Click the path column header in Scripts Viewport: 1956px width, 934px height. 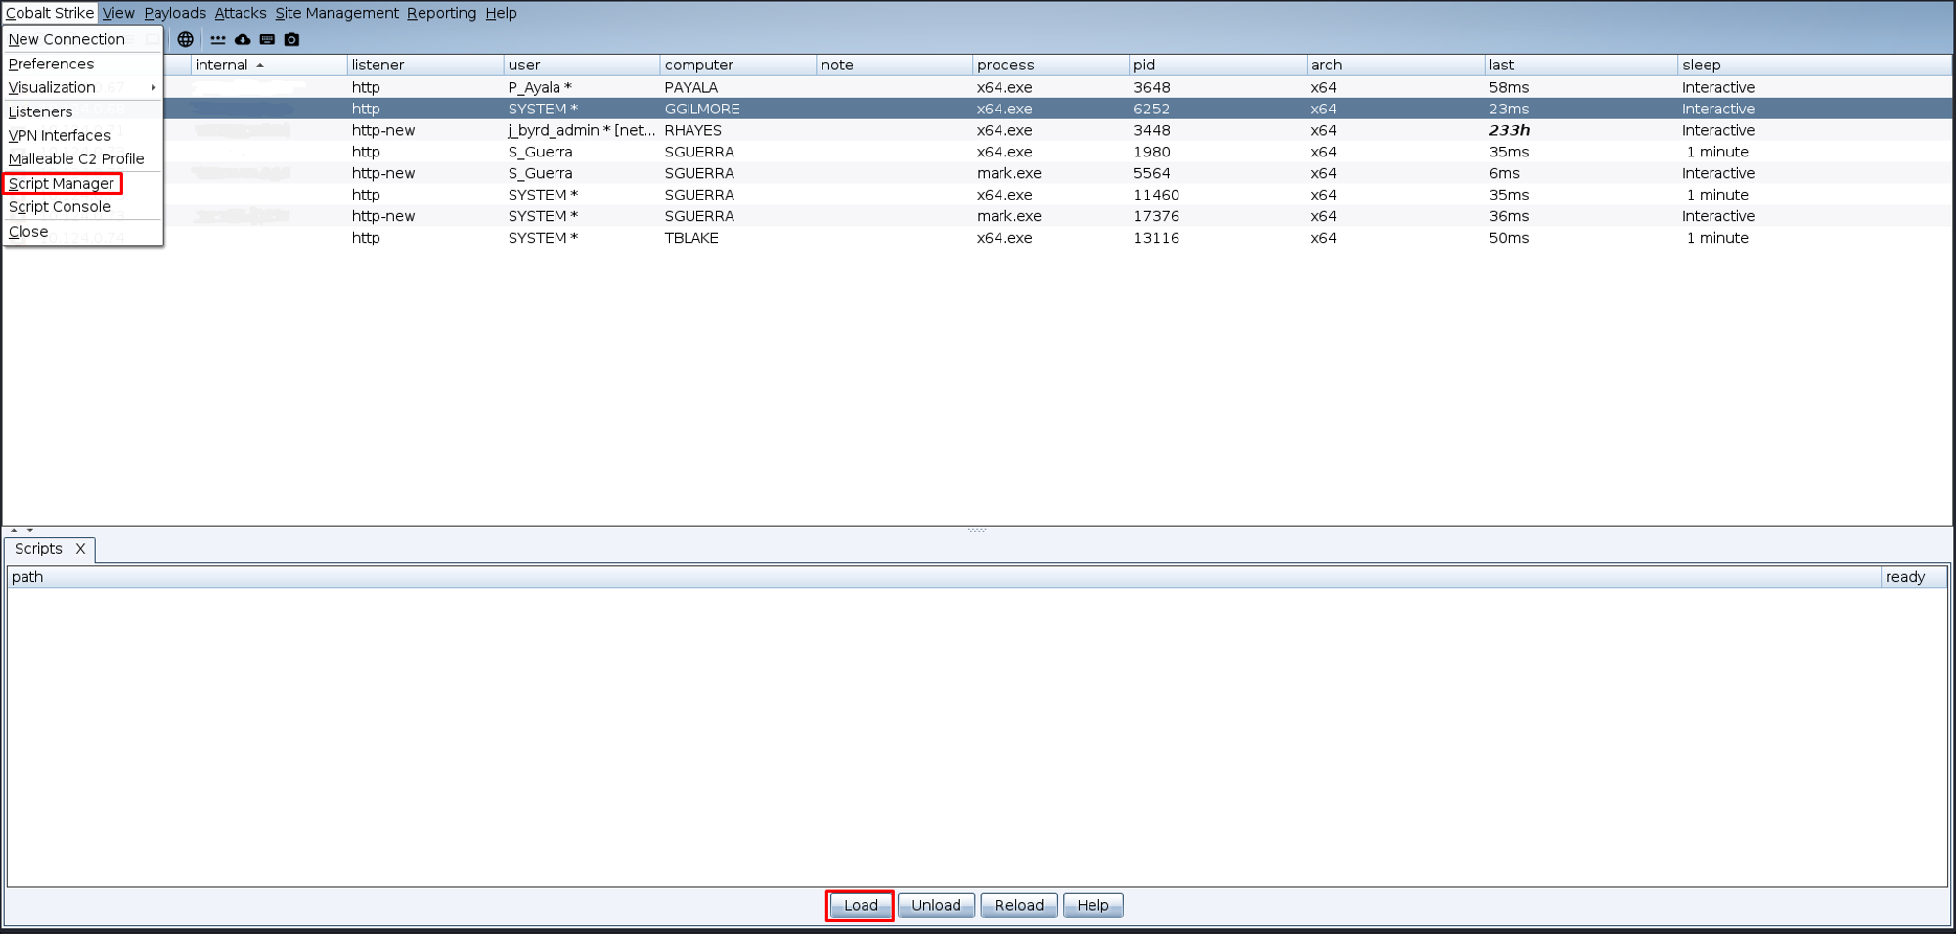point(944,577)
